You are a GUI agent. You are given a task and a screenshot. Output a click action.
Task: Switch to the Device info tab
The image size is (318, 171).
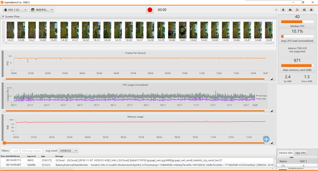(x=286, y=153)
